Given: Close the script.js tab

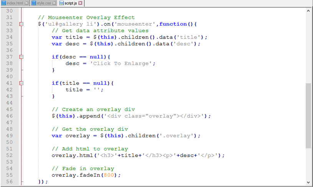Looking at the screenshot, I should pyautogui.click(x=80, y=3).
